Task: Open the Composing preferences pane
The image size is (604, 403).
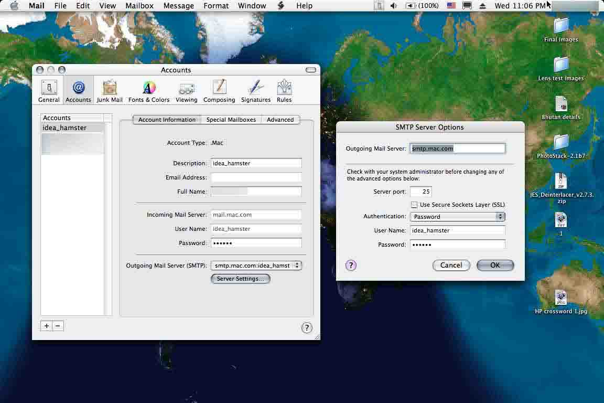Action: tap(219, 91)
